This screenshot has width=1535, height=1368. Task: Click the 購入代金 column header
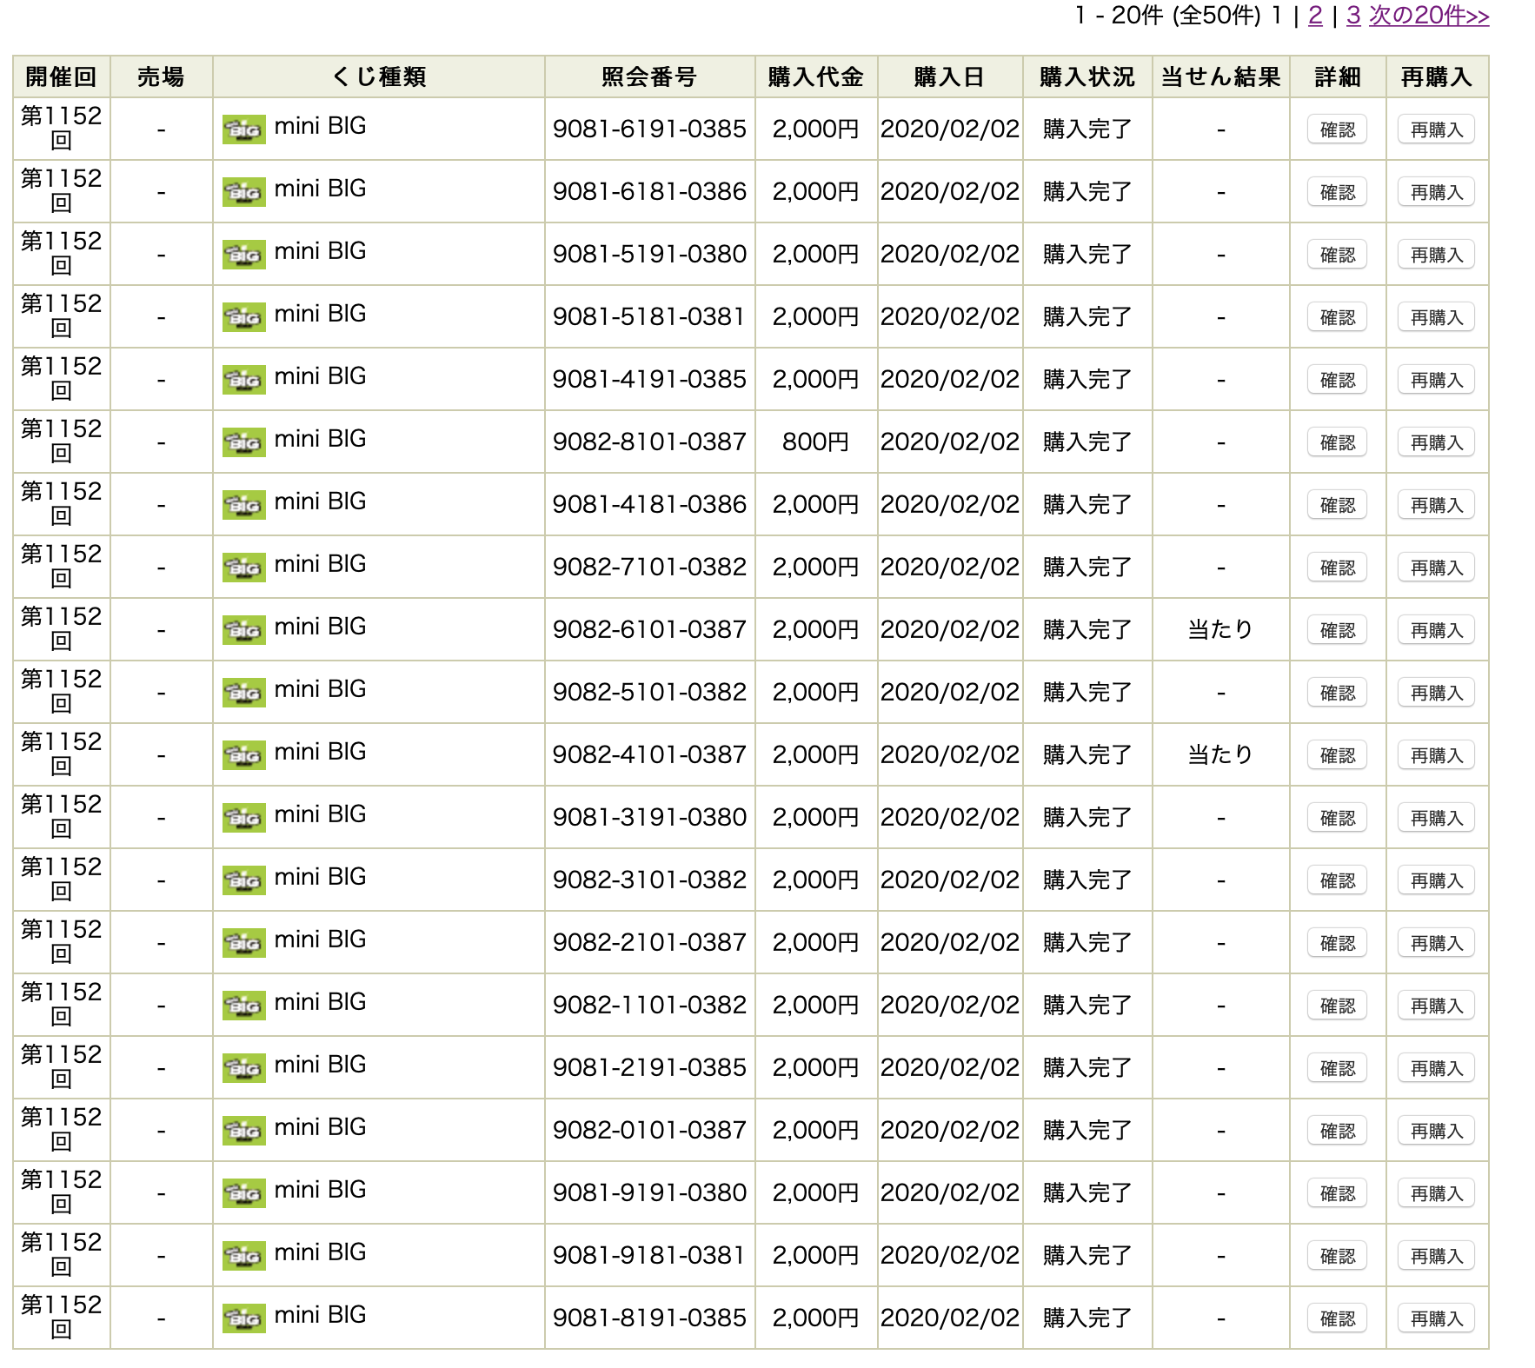[x=815, y=76]
